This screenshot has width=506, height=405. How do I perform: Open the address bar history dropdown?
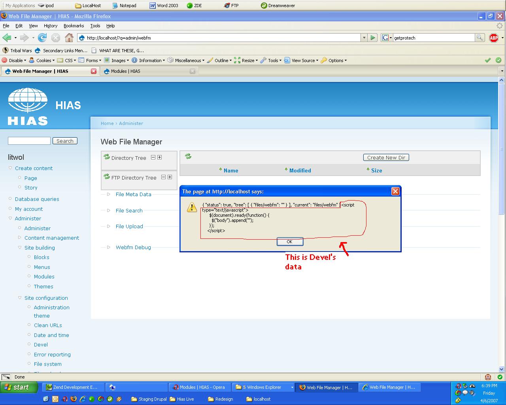[364, 38]
